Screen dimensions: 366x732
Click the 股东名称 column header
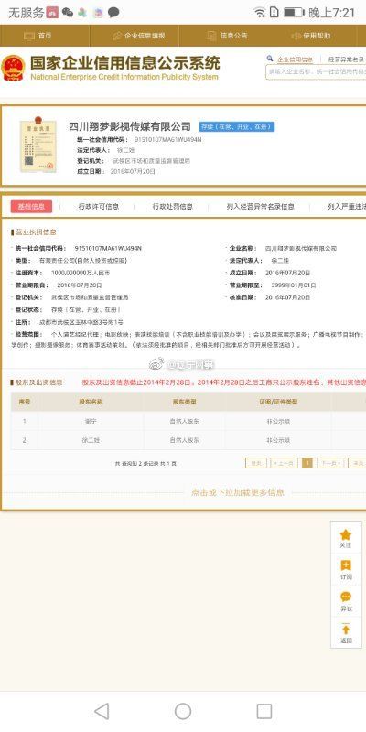point(91,402)
